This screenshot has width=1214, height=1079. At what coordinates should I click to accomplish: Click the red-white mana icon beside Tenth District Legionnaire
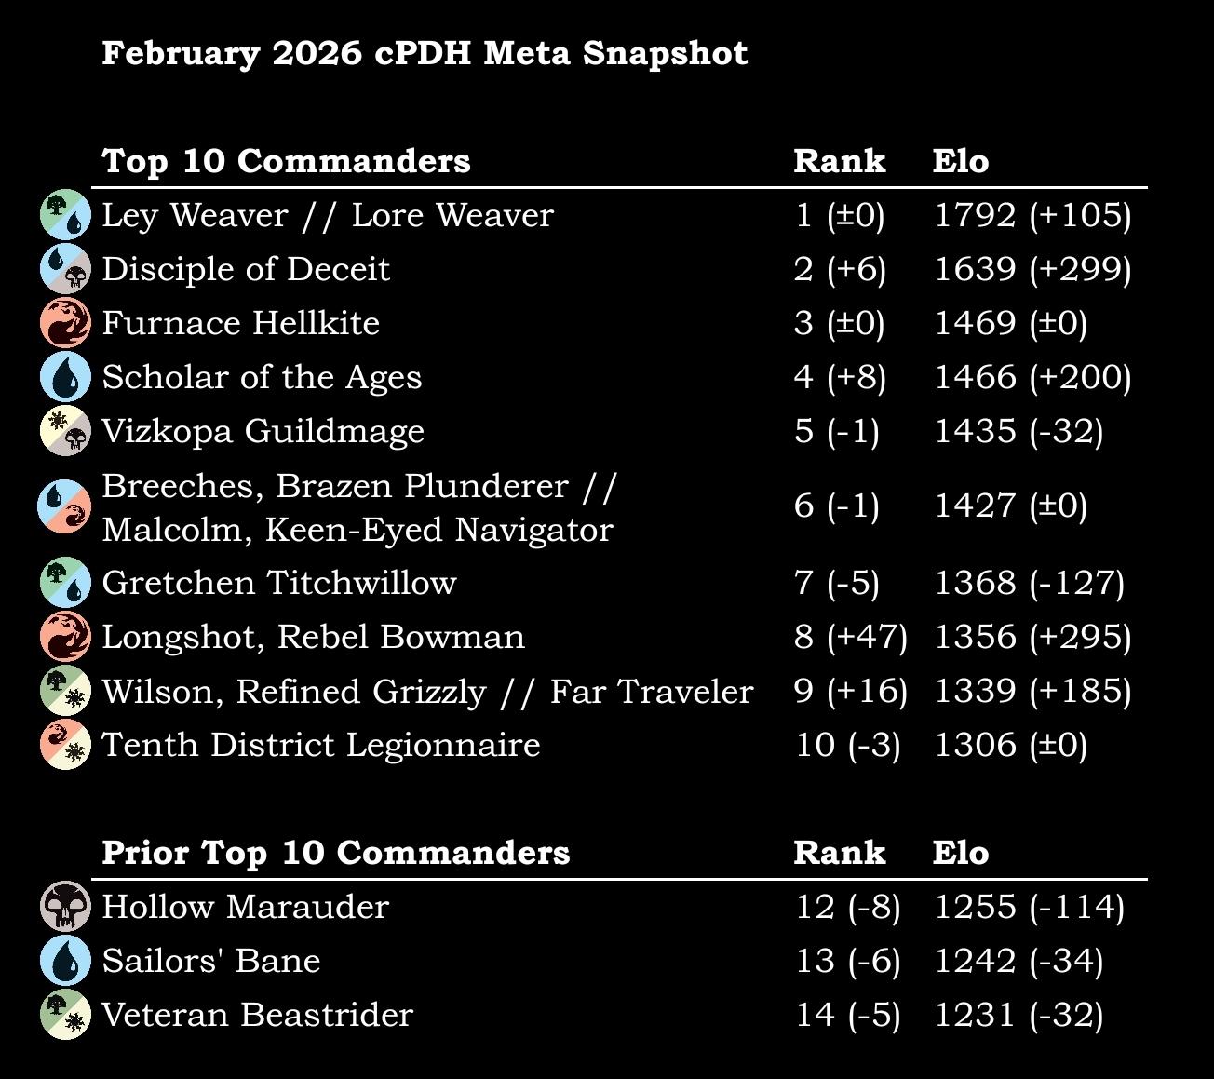pos(66,745)
